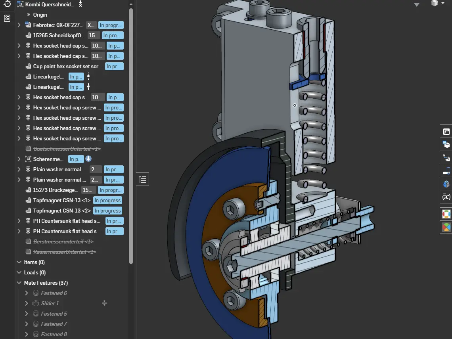Screen dimensions: 452x339
Task: Select Topfmagnet CSN-13 <1> in the list
Action: click(x=62, y=200)
